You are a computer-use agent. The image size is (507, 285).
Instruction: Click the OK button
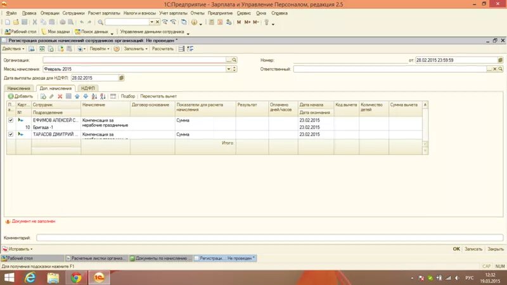click(x=456, y=249)
